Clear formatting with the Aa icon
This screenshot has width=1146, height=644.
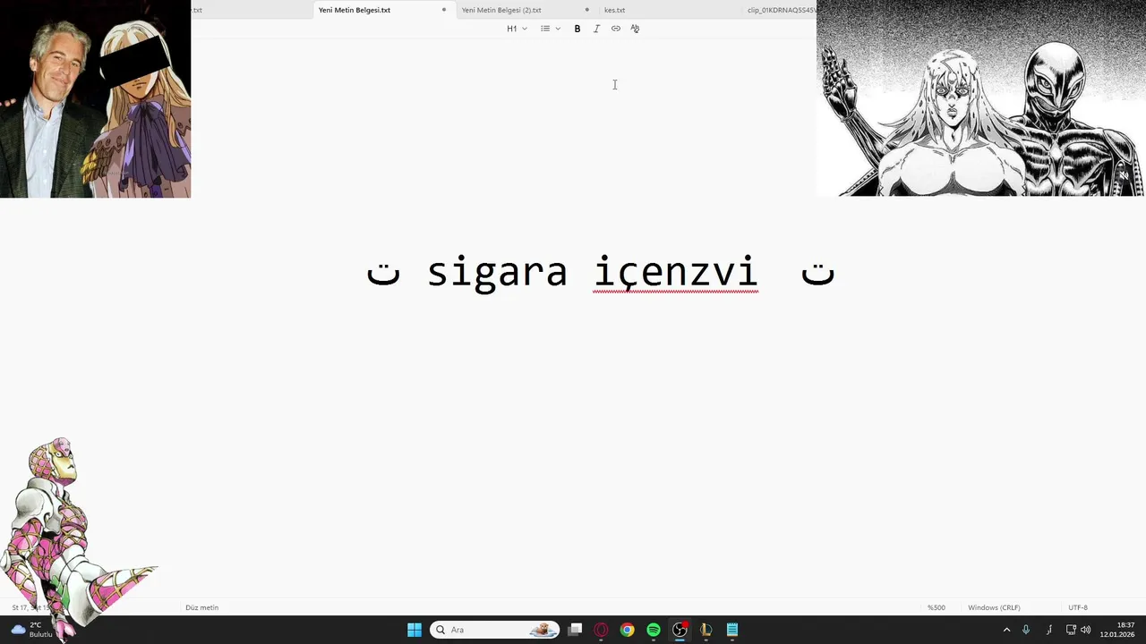[635, 29]
